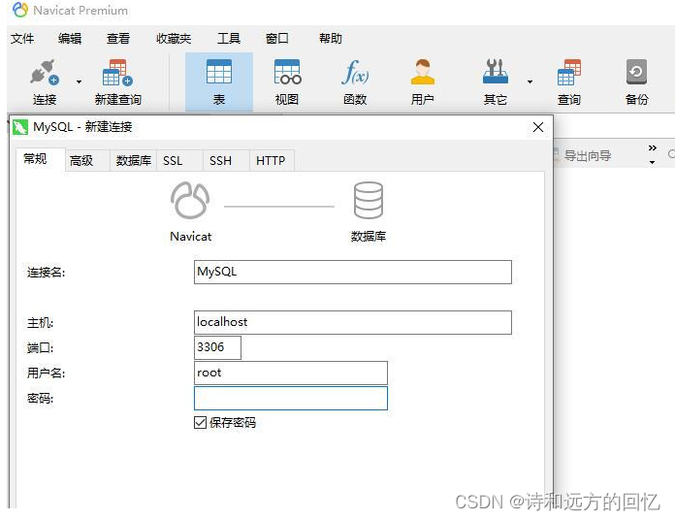Switch to the SSH tab

pos(226,161)
